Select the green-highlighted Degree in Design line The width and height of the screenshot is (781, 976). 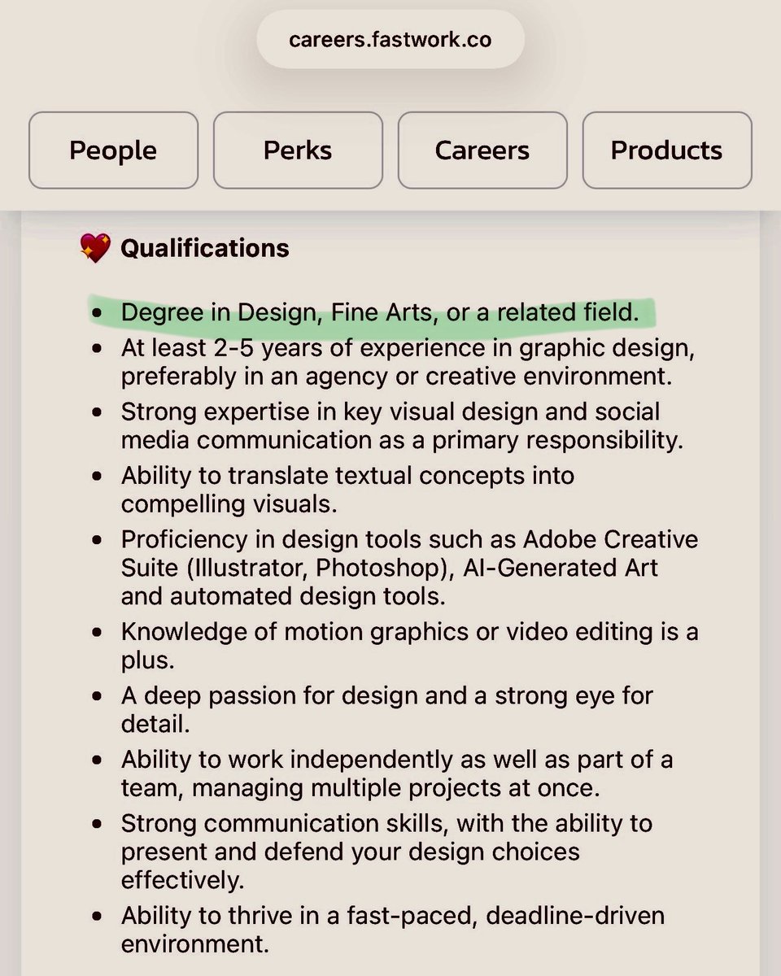click(380, 312)
